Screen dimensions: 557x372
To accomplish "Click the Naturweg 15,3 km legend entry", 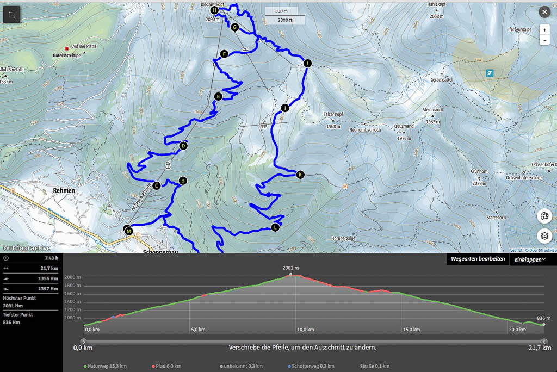I will coord(106,366).
